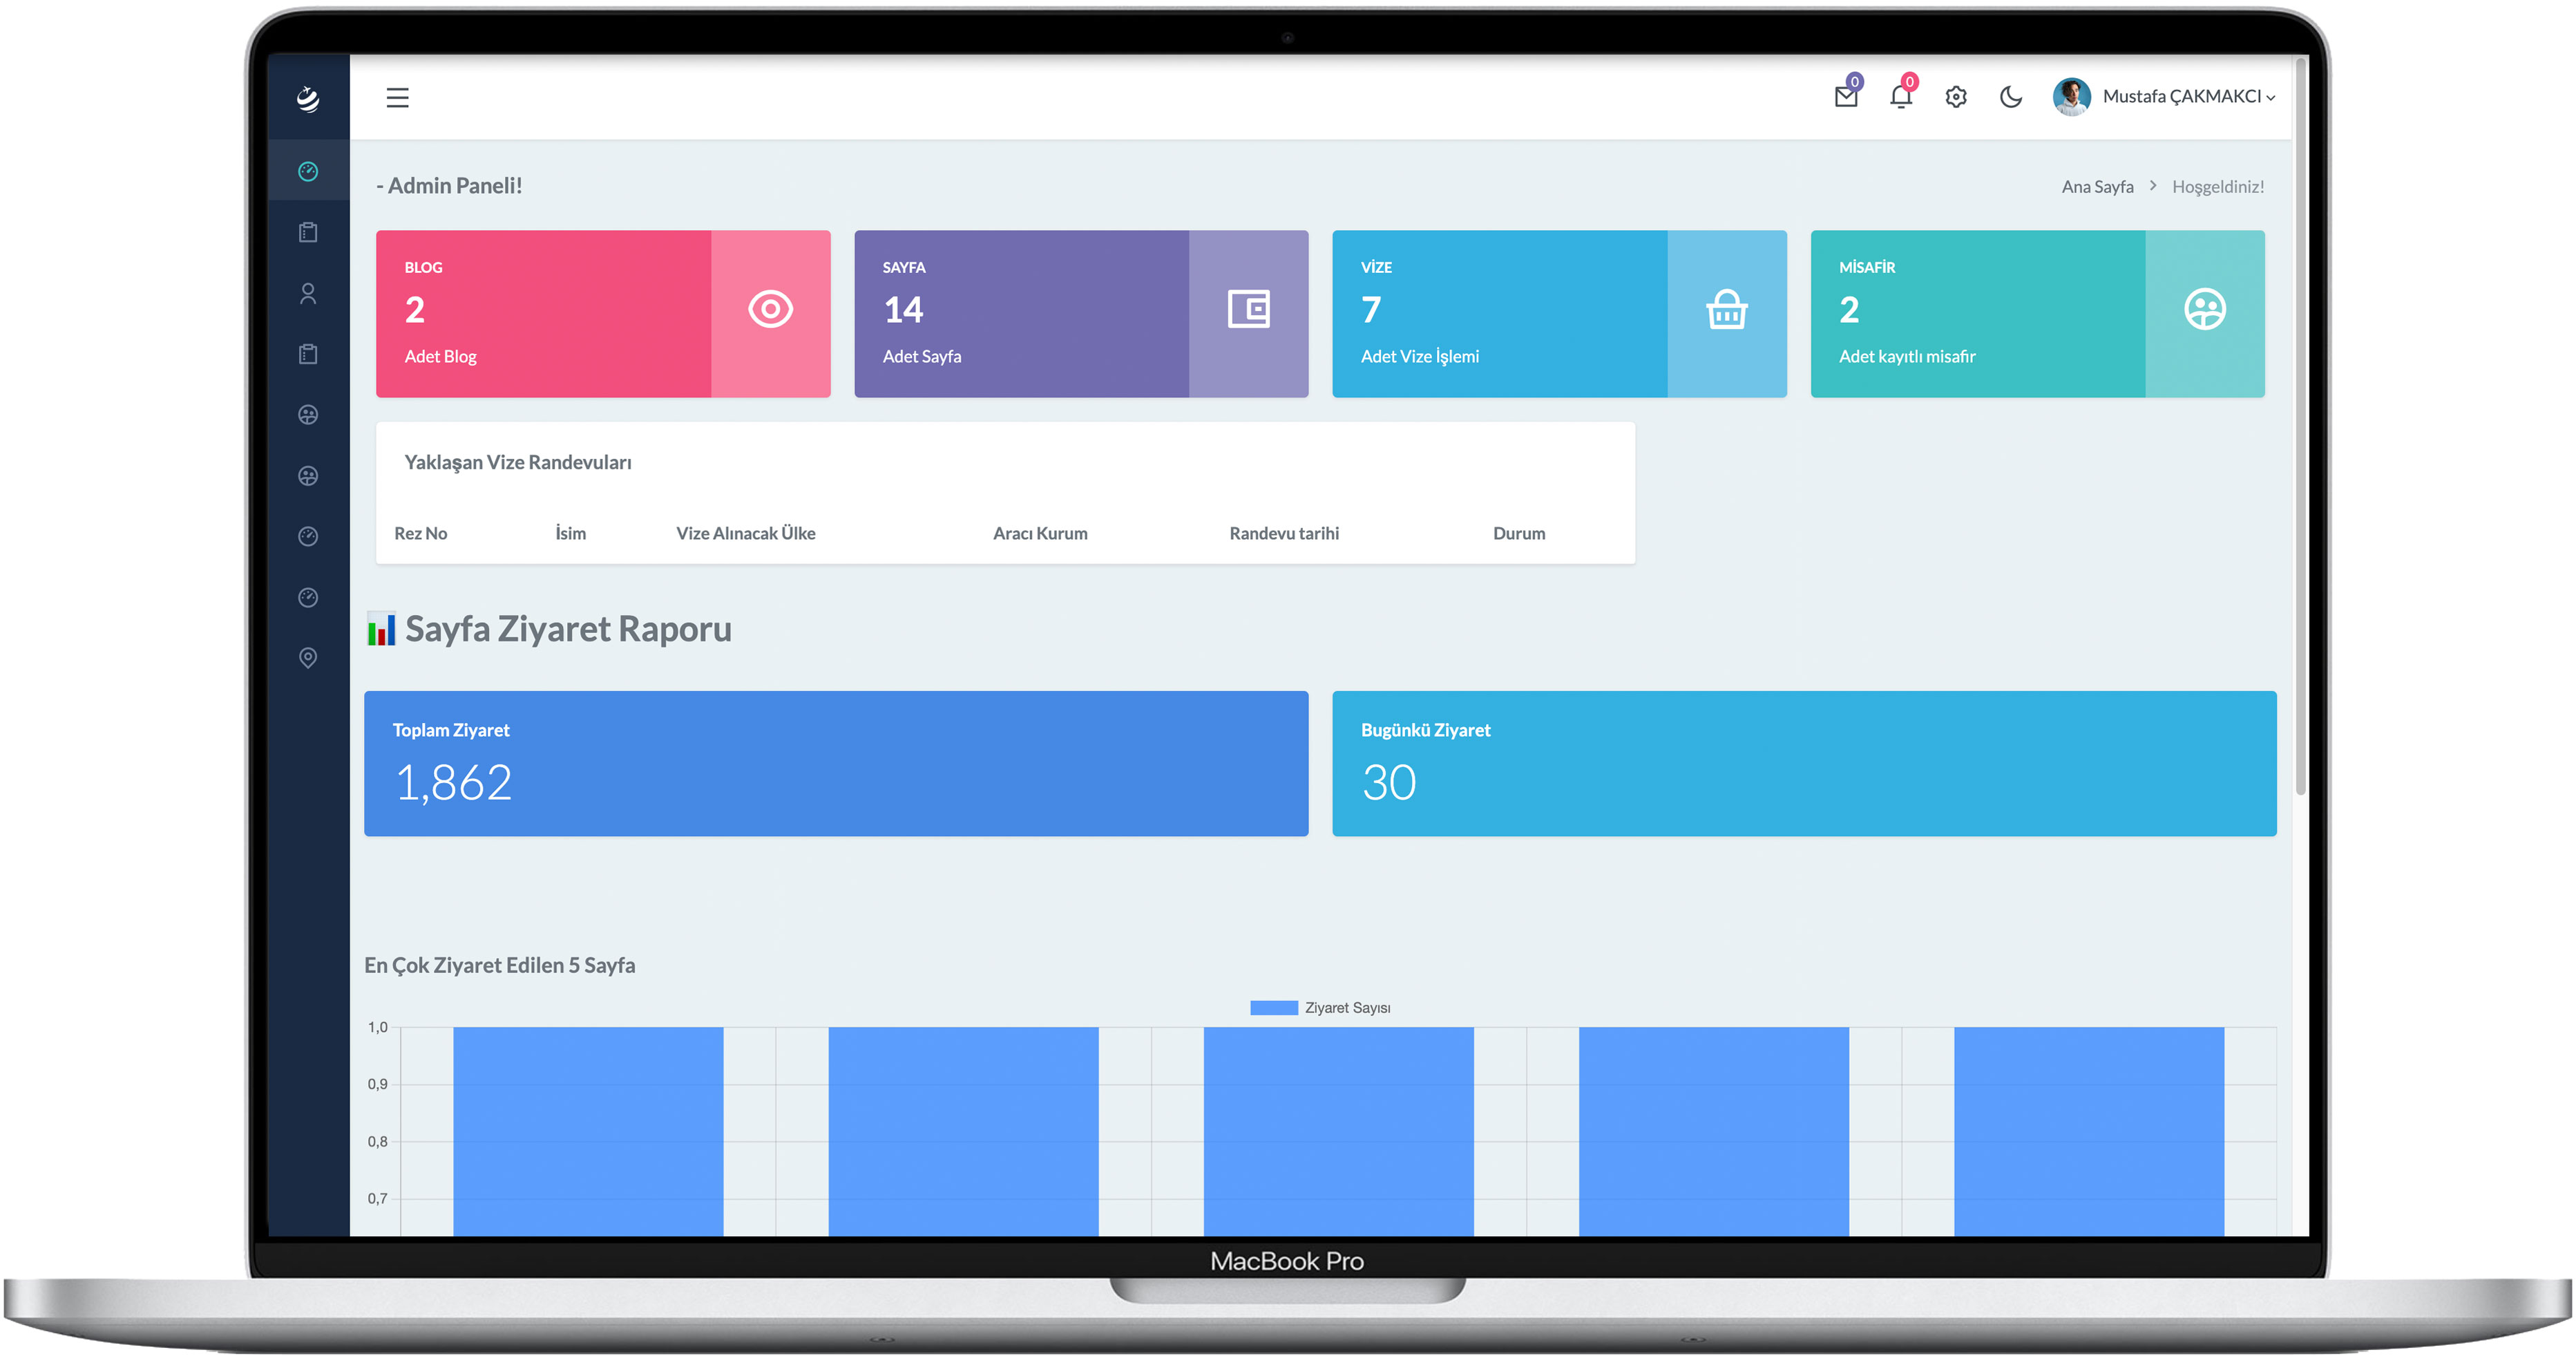Click the Sayfa card wallet icon

[1248, 309]
